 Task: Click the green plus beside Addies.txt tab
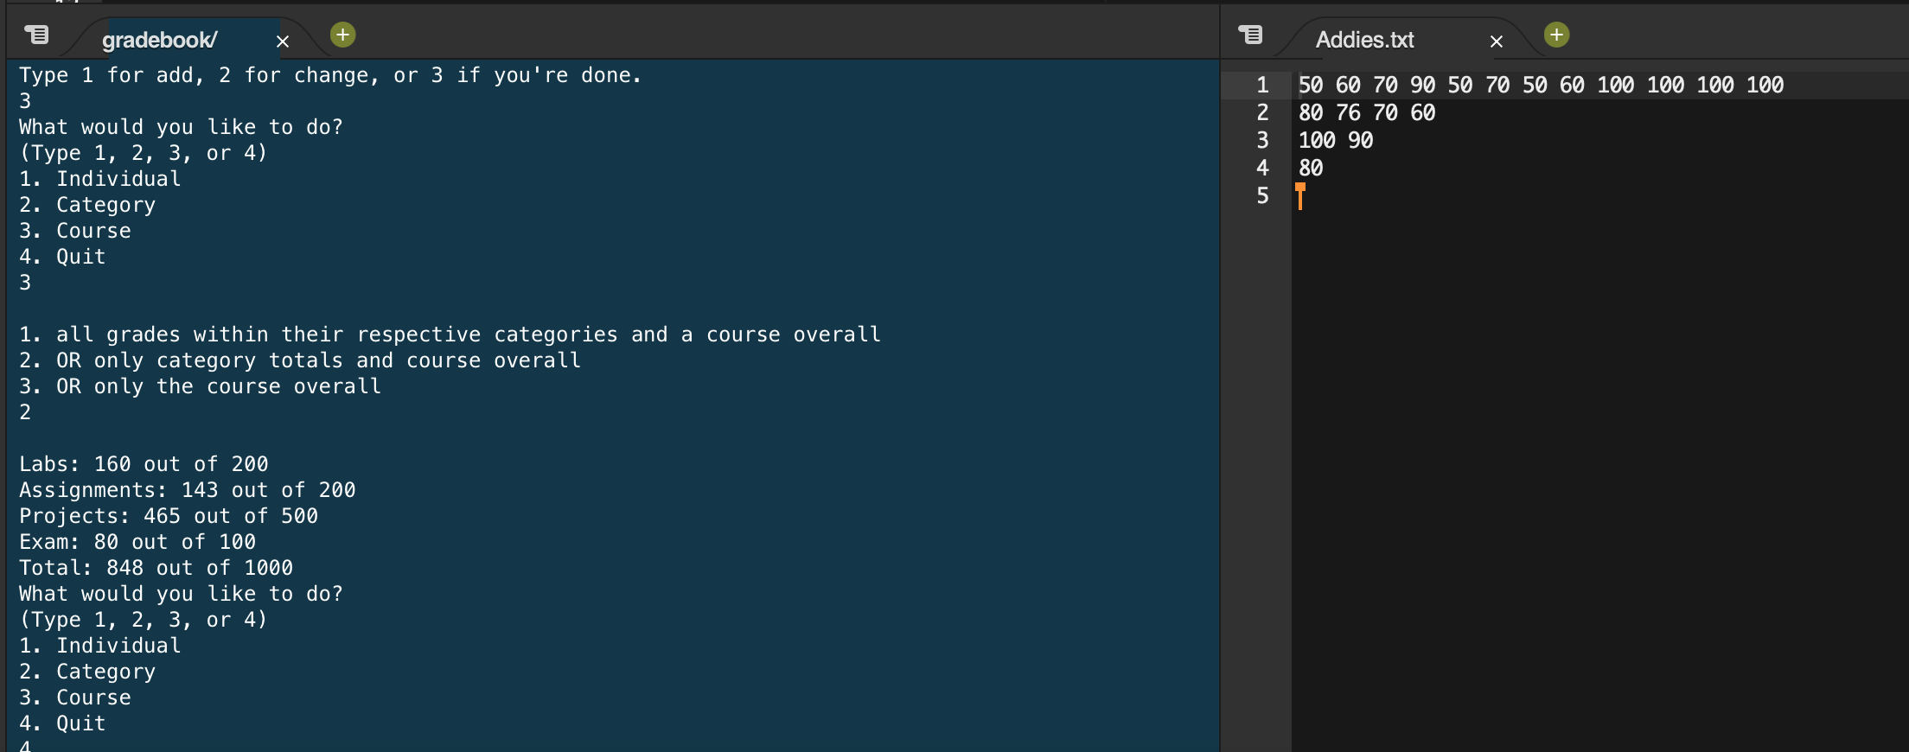point(1556,35)
